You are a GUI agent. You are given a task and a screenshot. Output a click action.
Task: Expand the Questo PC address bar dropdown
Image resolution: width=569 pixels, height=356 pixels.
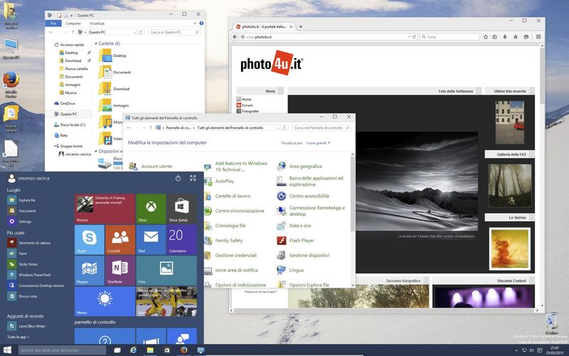coord(134,32)
